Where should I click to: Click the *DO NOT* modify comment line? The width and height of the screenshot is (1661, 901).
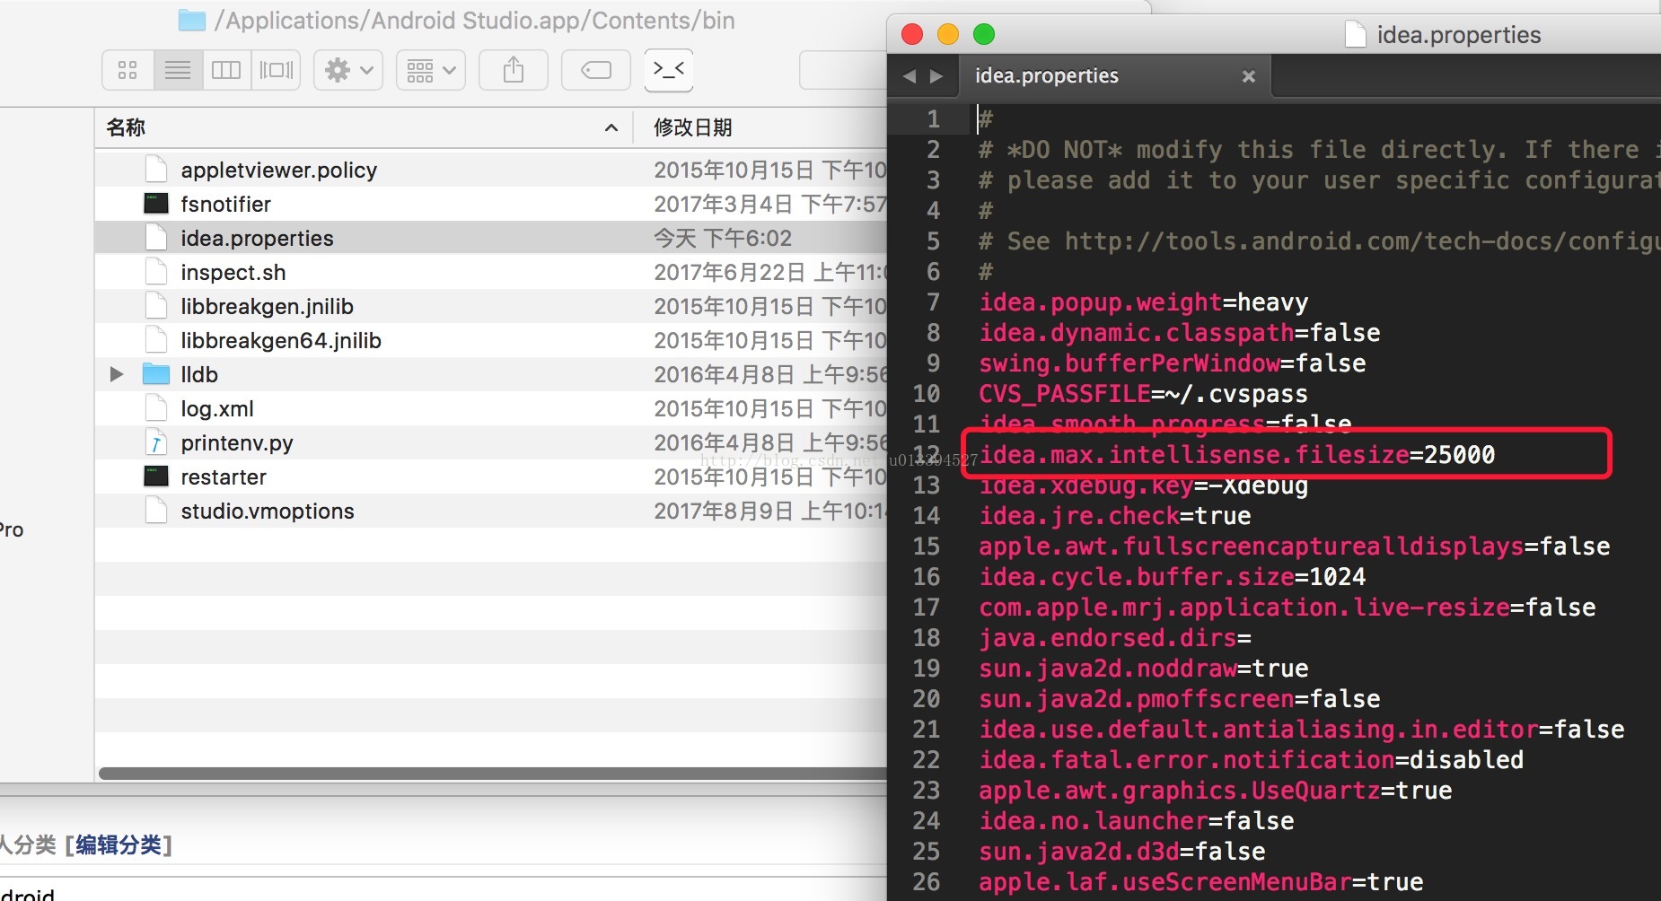tap(1320, 150)
